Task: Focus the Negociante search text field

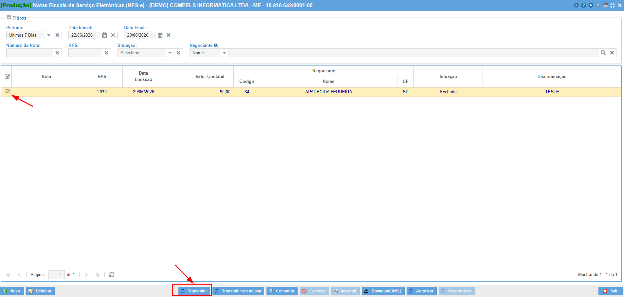Action: [414, 53]
